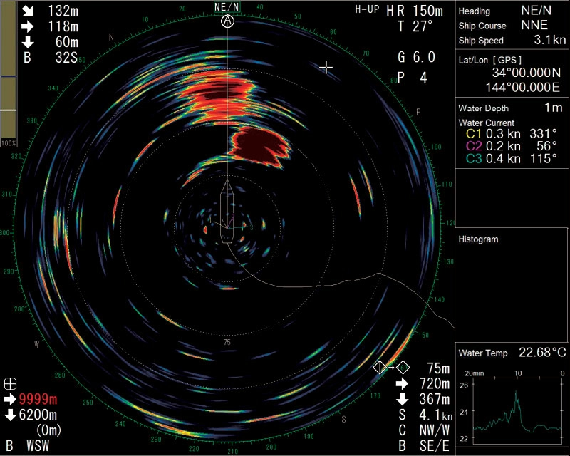Click the circled A marker on heading line
The image size is (570, 456).
point(227,21)
